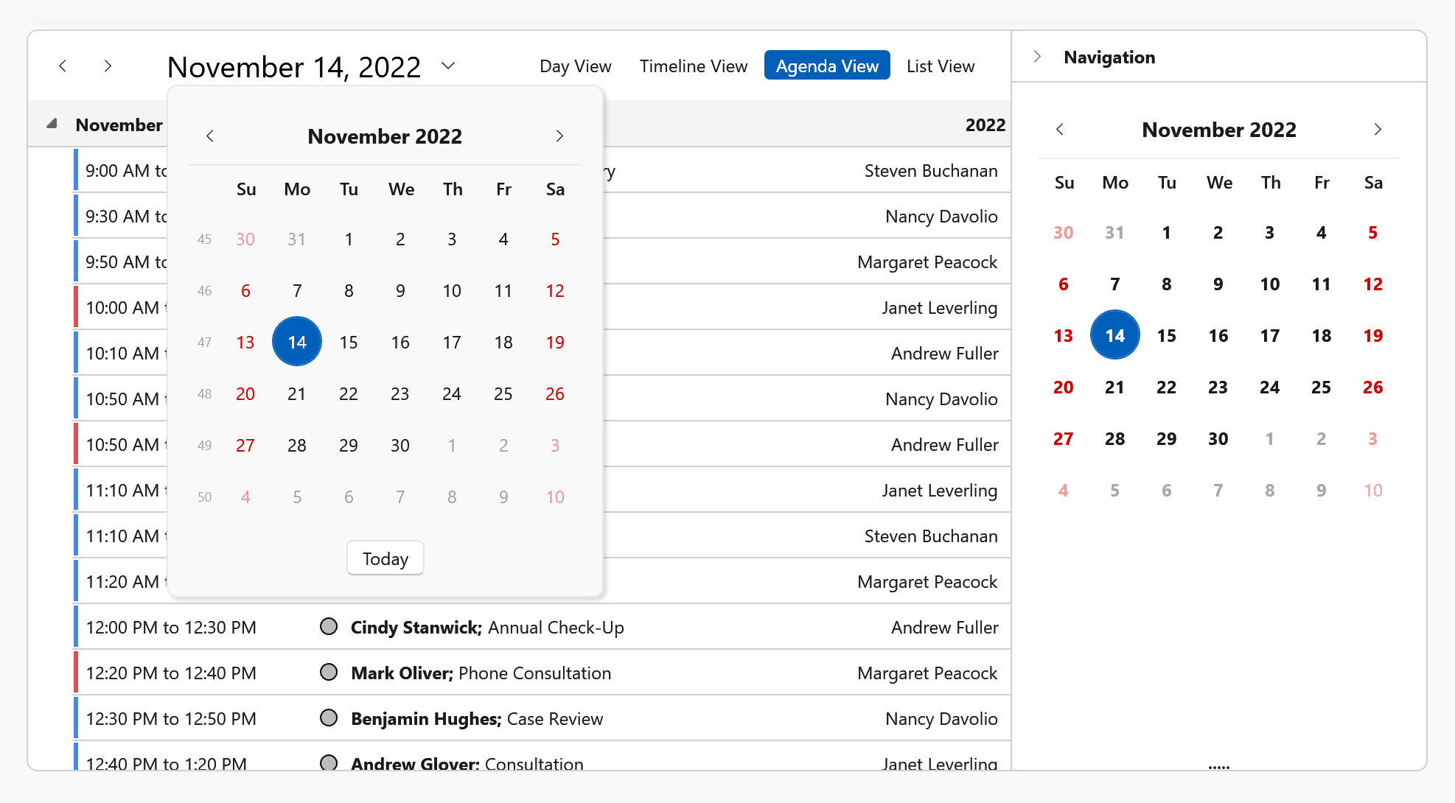The width and height of the screenshot is (1455, 803).
Task: Click status circle on Mark Oliver's Phone Consultation
Action: tap(329, 672)
